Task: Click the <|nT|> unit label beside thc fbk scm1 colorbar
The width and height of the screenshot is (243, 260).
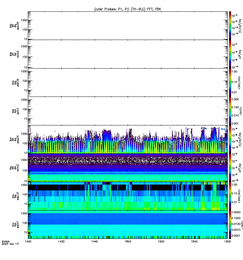Action: (x=242, y=225)
